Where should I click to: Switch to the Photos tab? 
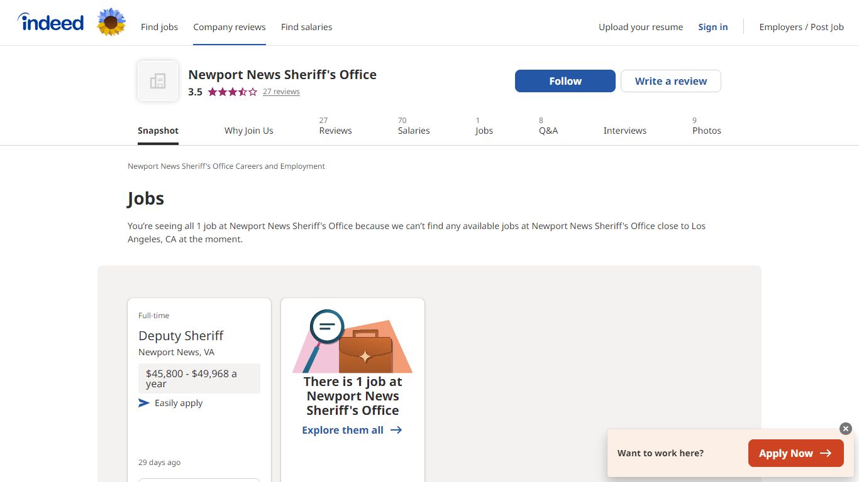(x=707, y=126)
